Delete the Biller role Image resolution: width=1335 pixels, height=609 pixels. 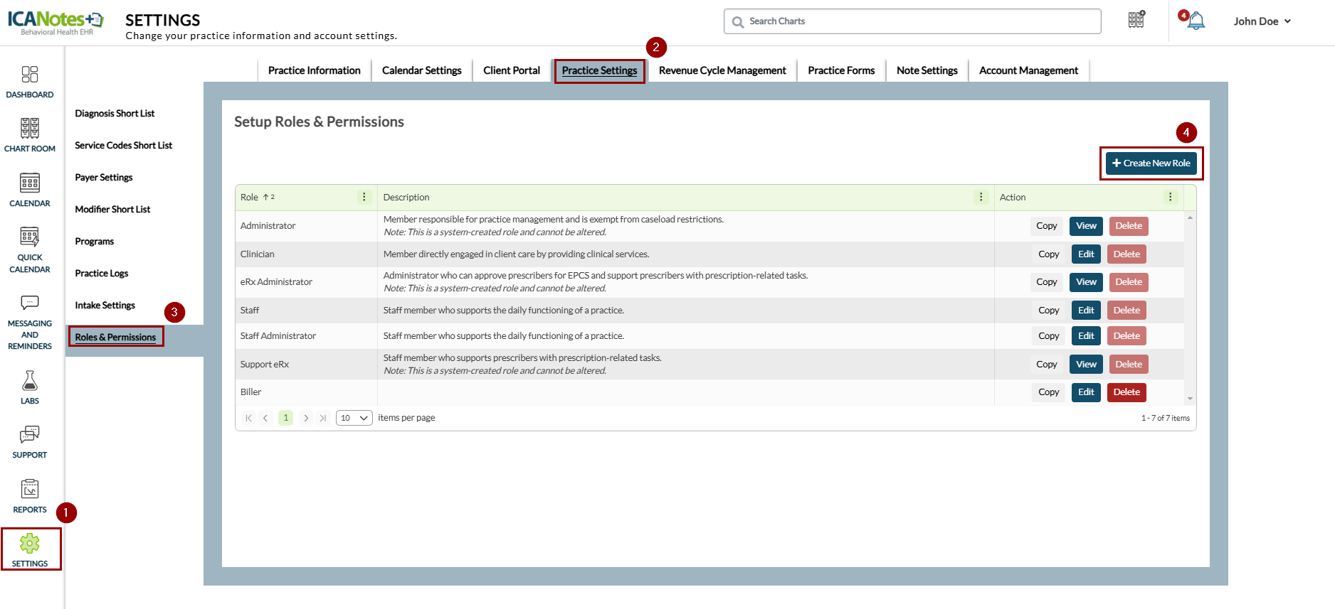(x=1126, y=392)
